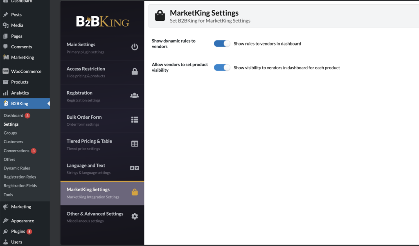Click the Tiered Pricing table icon

point(135,144)
